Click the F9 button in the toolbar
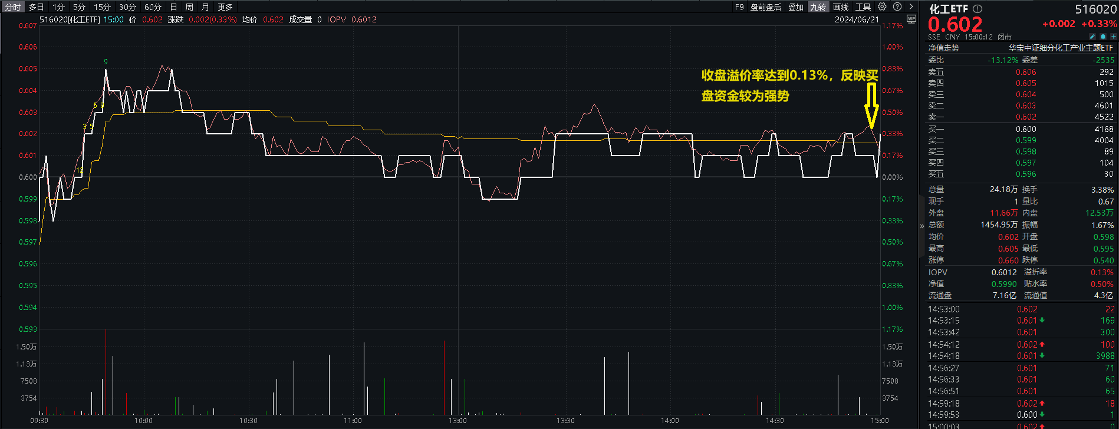Viewport: 1119px width, 429px height. click(x=739, y=7)
